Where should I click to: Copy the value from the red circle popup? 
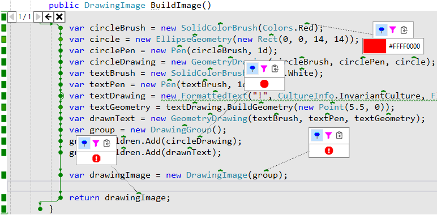275,68
